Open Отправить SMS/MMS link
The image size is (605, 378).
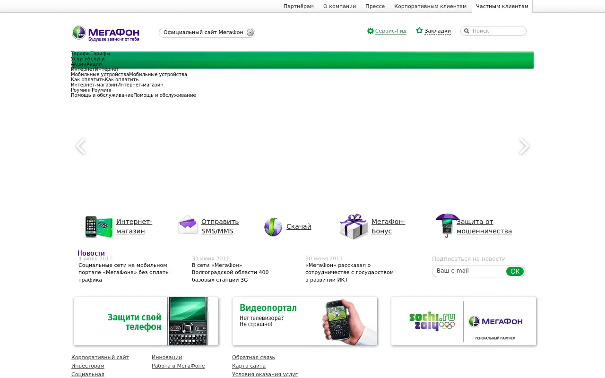[220, 226]
